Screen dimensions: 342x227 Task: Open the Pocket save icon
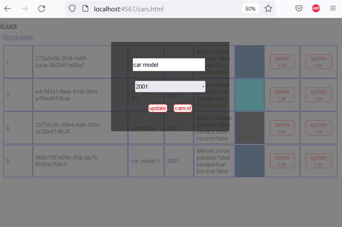pos(299,9)
